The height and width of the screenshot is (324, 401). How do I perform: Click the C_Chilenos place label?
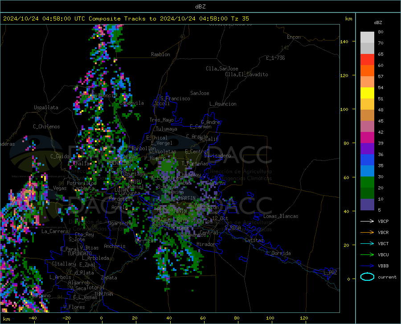46,127
